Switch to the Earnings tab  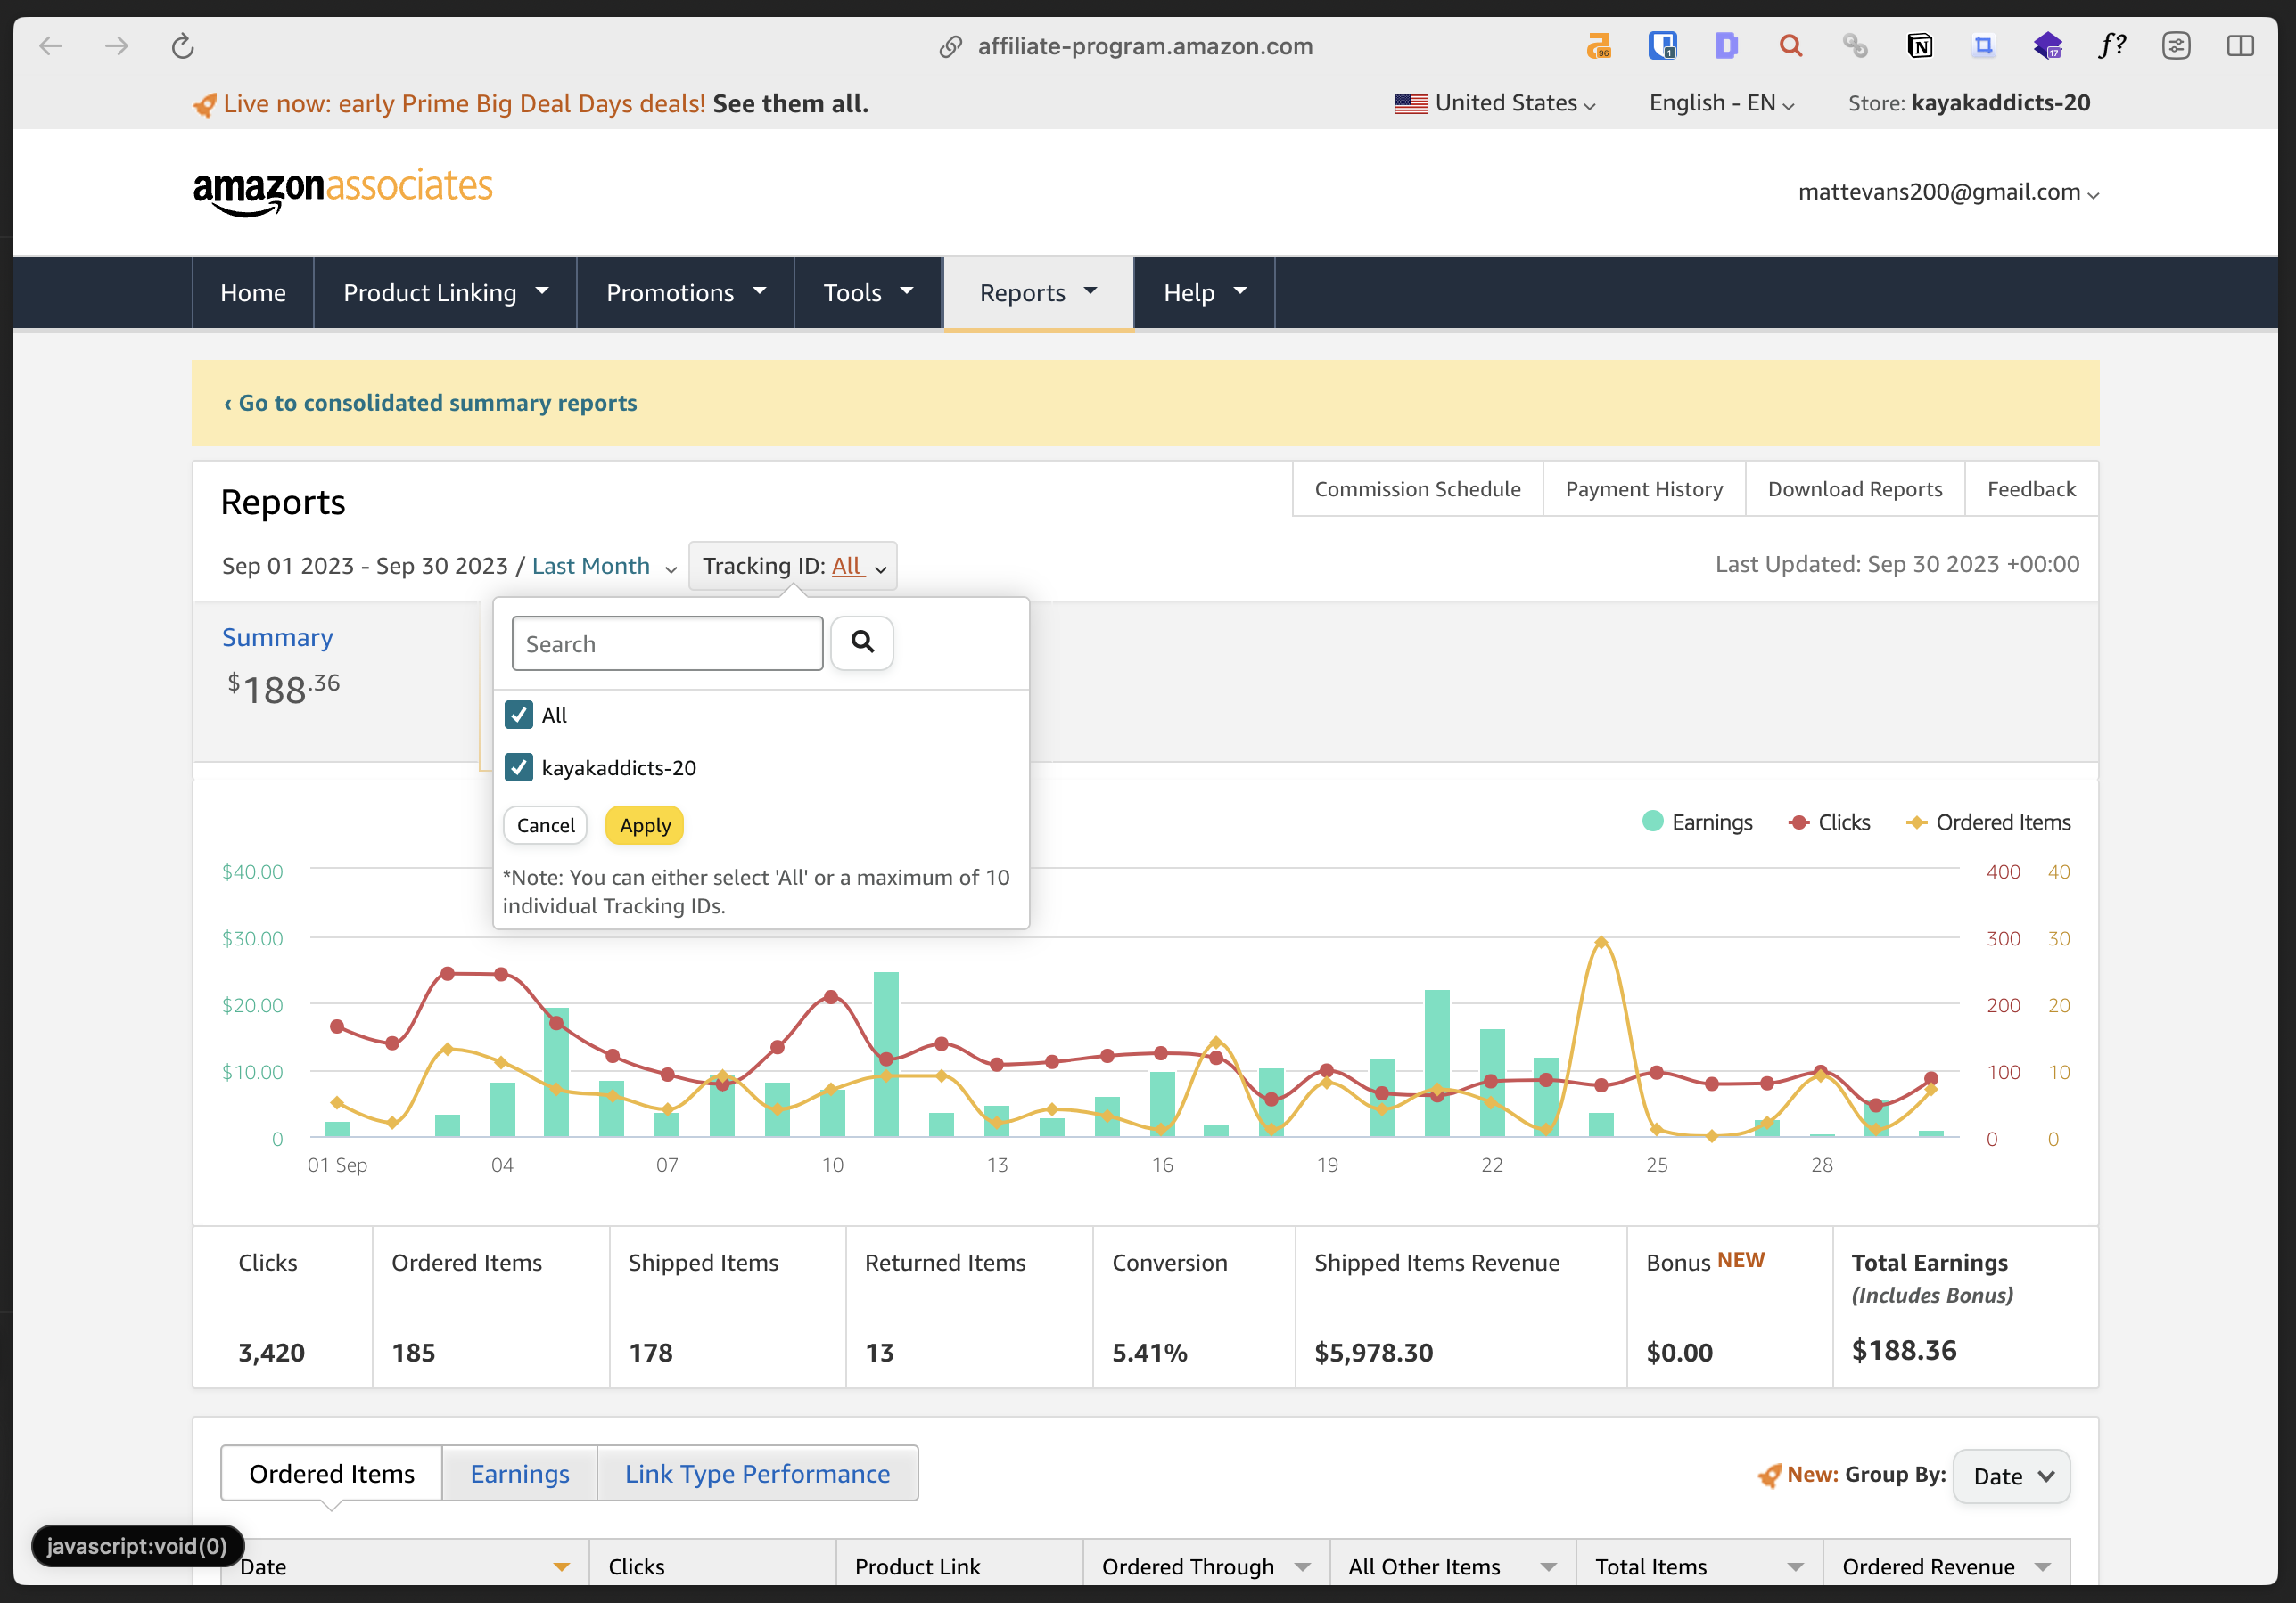[x=520, y=1474]
